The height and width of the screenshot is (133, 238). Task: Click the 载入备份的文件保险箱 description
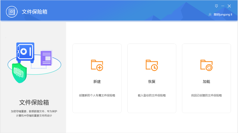coord(152,95)
